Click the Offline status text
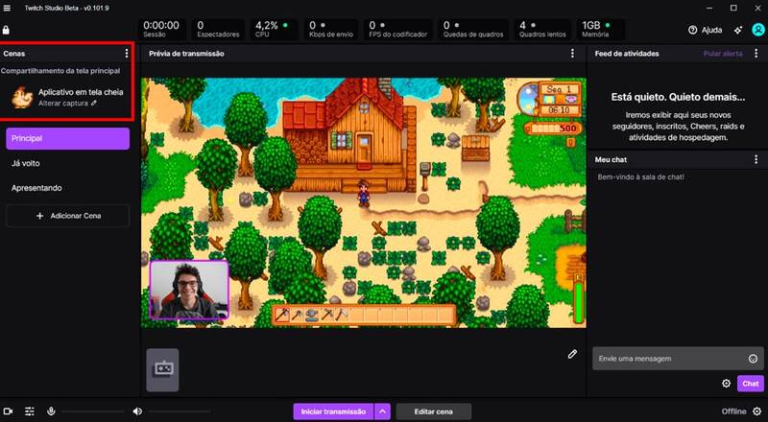This screenshot has width=768, height=422. [x=733, y=411]
